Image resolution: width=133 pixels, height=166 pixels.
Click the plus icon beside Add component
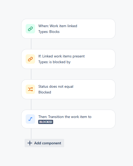click(x=30, y=143)
